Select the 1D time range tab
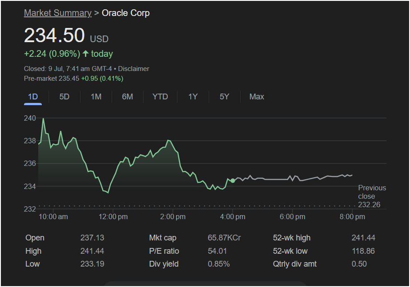 33,97
